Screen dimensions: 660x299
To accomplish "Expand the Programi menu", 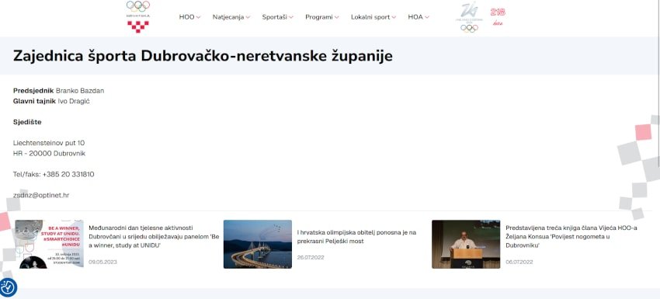I will point(322,17).
